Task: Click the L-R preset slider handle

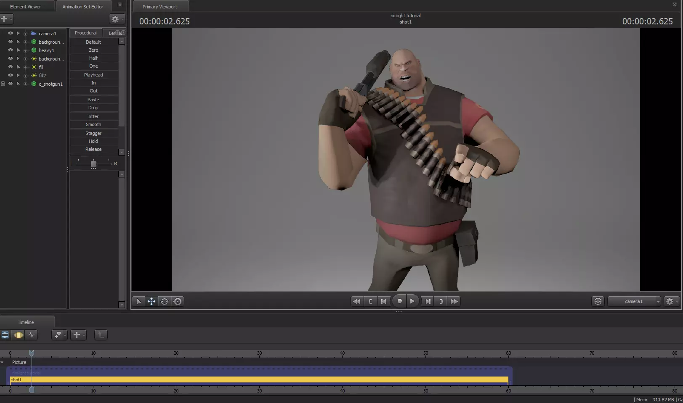Action: tap(93, 164)
